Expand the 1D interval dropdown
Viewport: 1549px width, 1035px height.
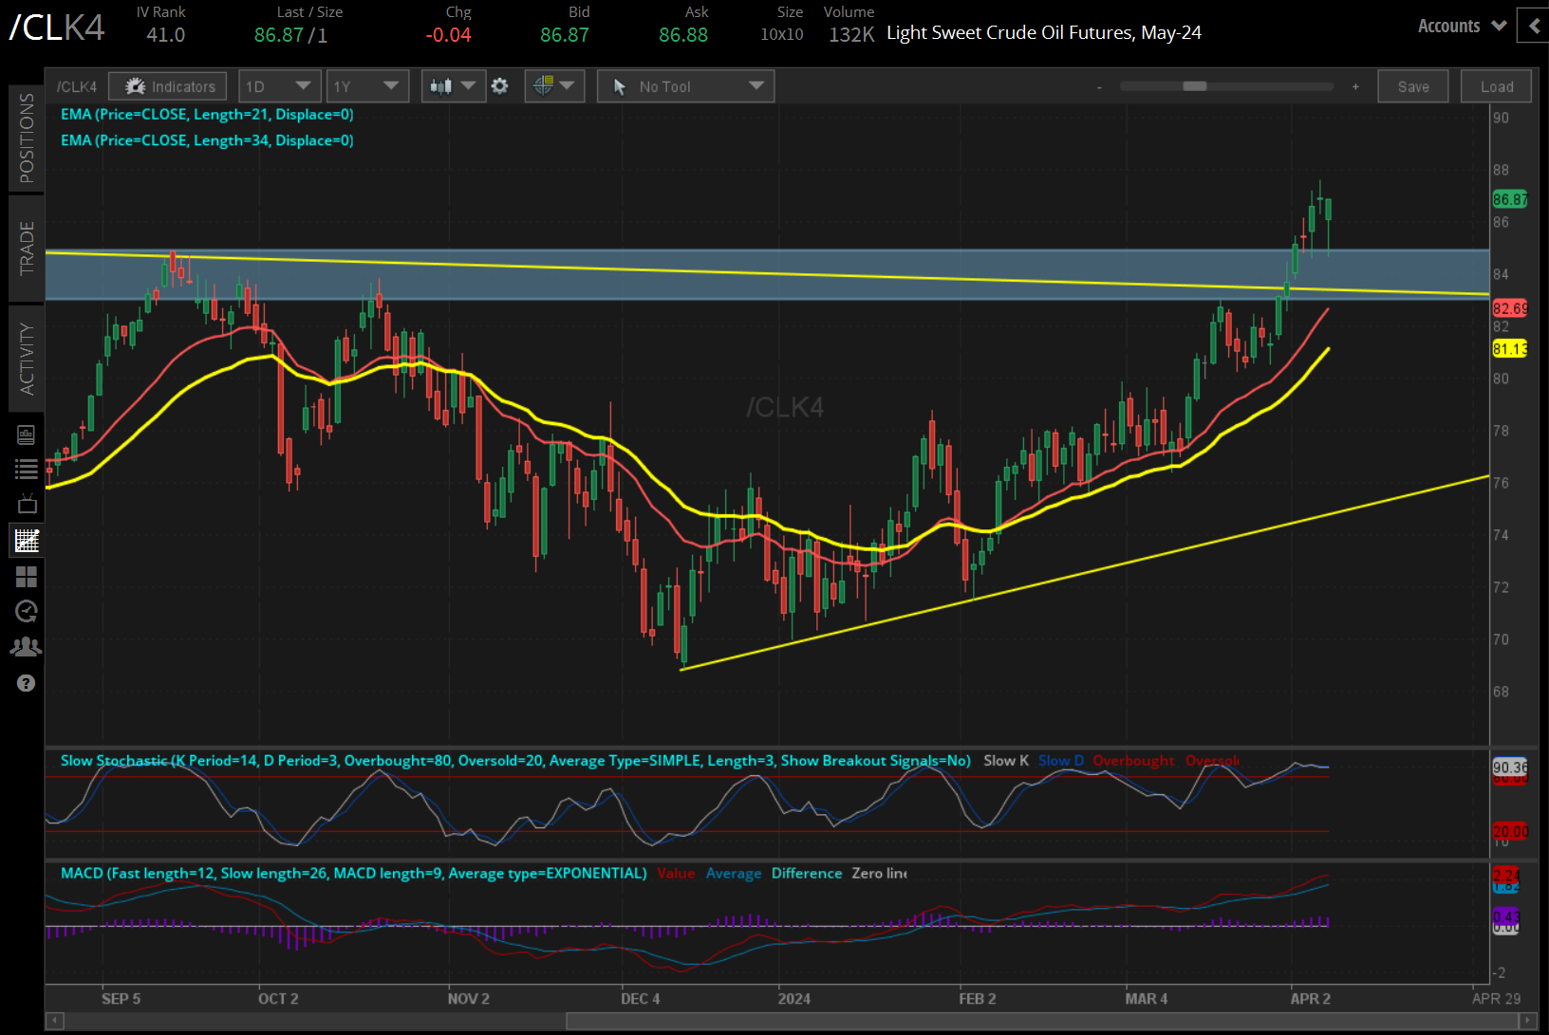pyautogui.click(x=278, y=86)
